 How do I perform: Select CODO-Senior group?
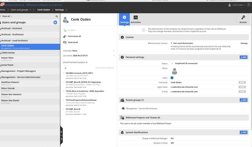tap(30, 53)
